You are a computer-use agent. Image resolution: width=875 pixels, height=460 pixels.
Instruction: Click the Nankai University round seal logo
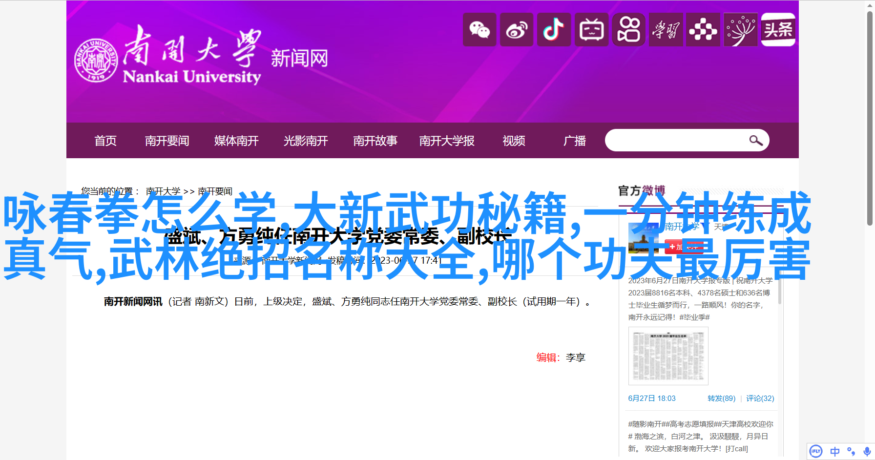point(96,60)
